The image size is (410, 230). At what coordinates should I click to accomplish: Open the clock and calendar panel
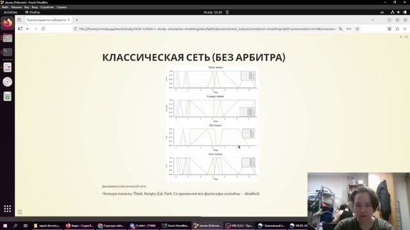pyautogui.click(x=213, y=12)
